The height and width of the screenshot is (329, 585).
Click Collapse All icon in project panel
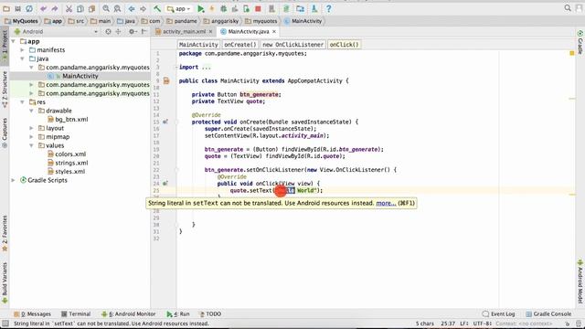coord(118,32)
